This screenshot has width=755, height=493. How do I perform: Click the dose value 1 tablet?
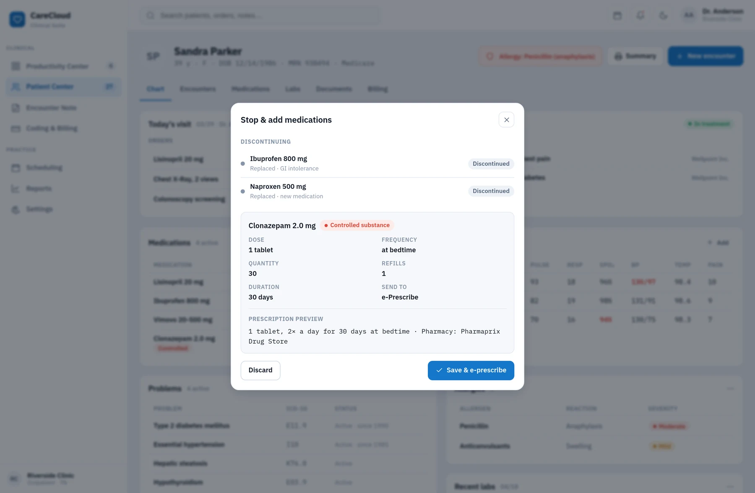(x=260, y=250)
